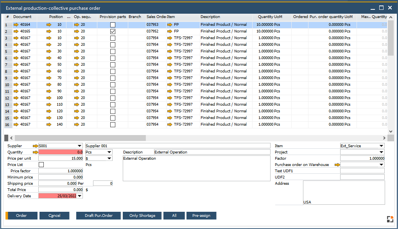Open Purchase order on Warehouse link arrow

click(337, 165)
